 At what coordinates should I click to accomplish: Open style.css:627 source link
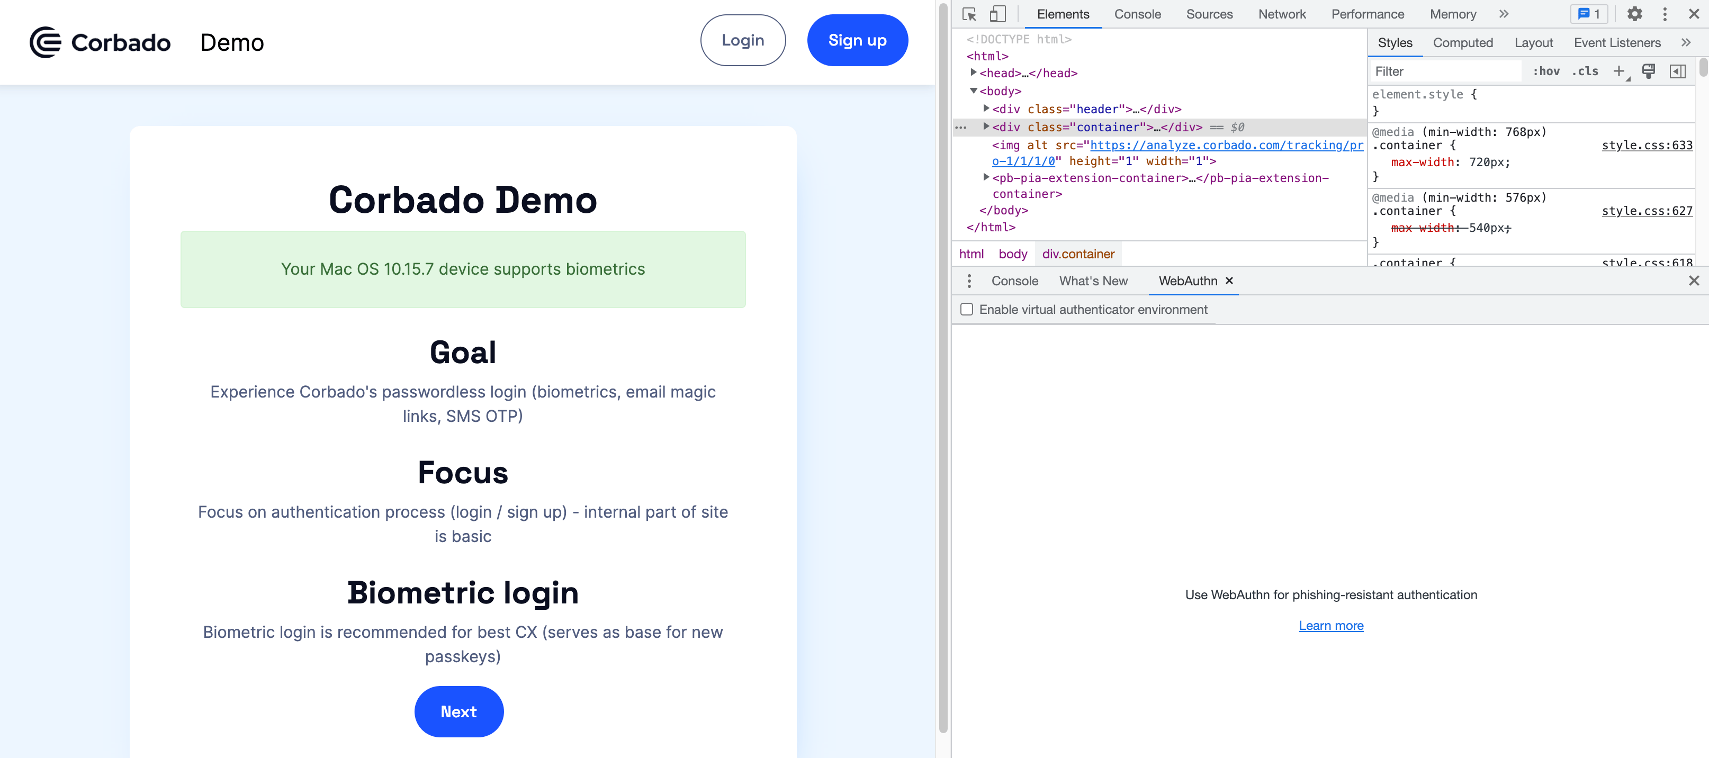pyautogui.click(x=1647, y=211)
